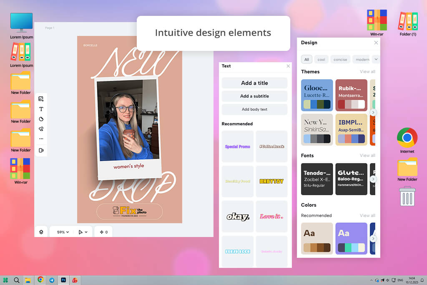This screenshot has height=285, width=427.
Task: Open the Internet Chrome desktop shortcut
Action: pos(407,140)
